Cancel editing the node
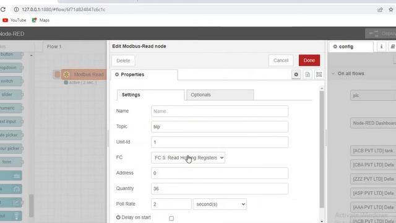 (281, 61)
